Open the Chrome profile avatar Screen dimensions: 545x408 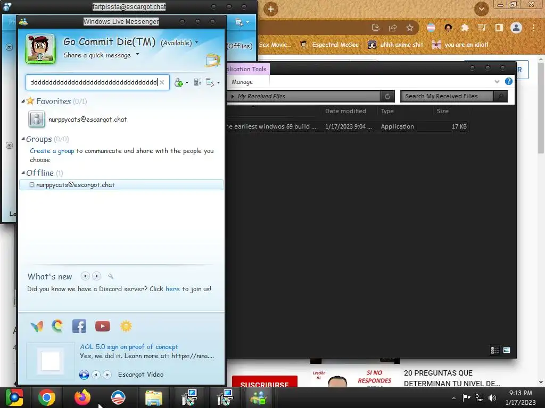point(516,28)
